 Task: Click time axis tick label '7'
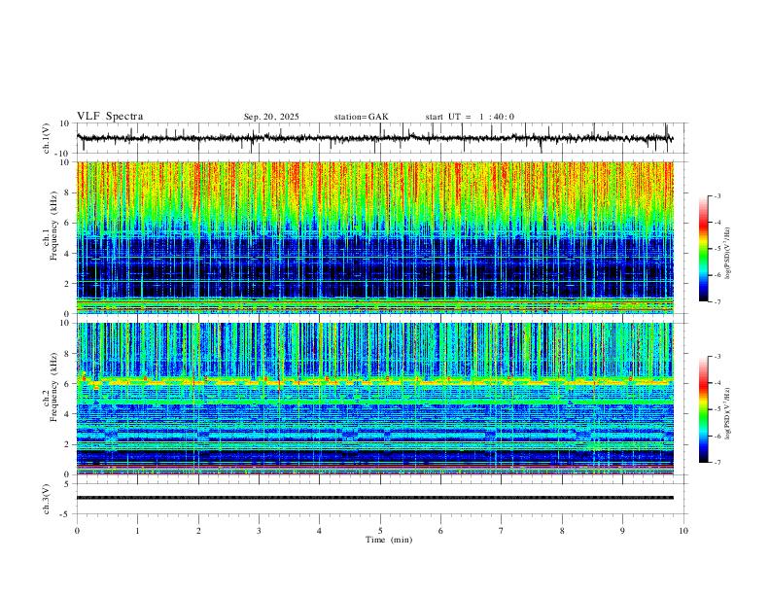tap(502, 531)
